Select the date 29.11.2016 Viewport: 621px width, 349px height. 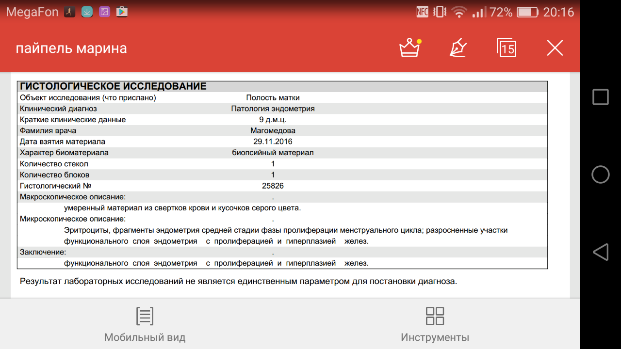click(x=273, y=142)
